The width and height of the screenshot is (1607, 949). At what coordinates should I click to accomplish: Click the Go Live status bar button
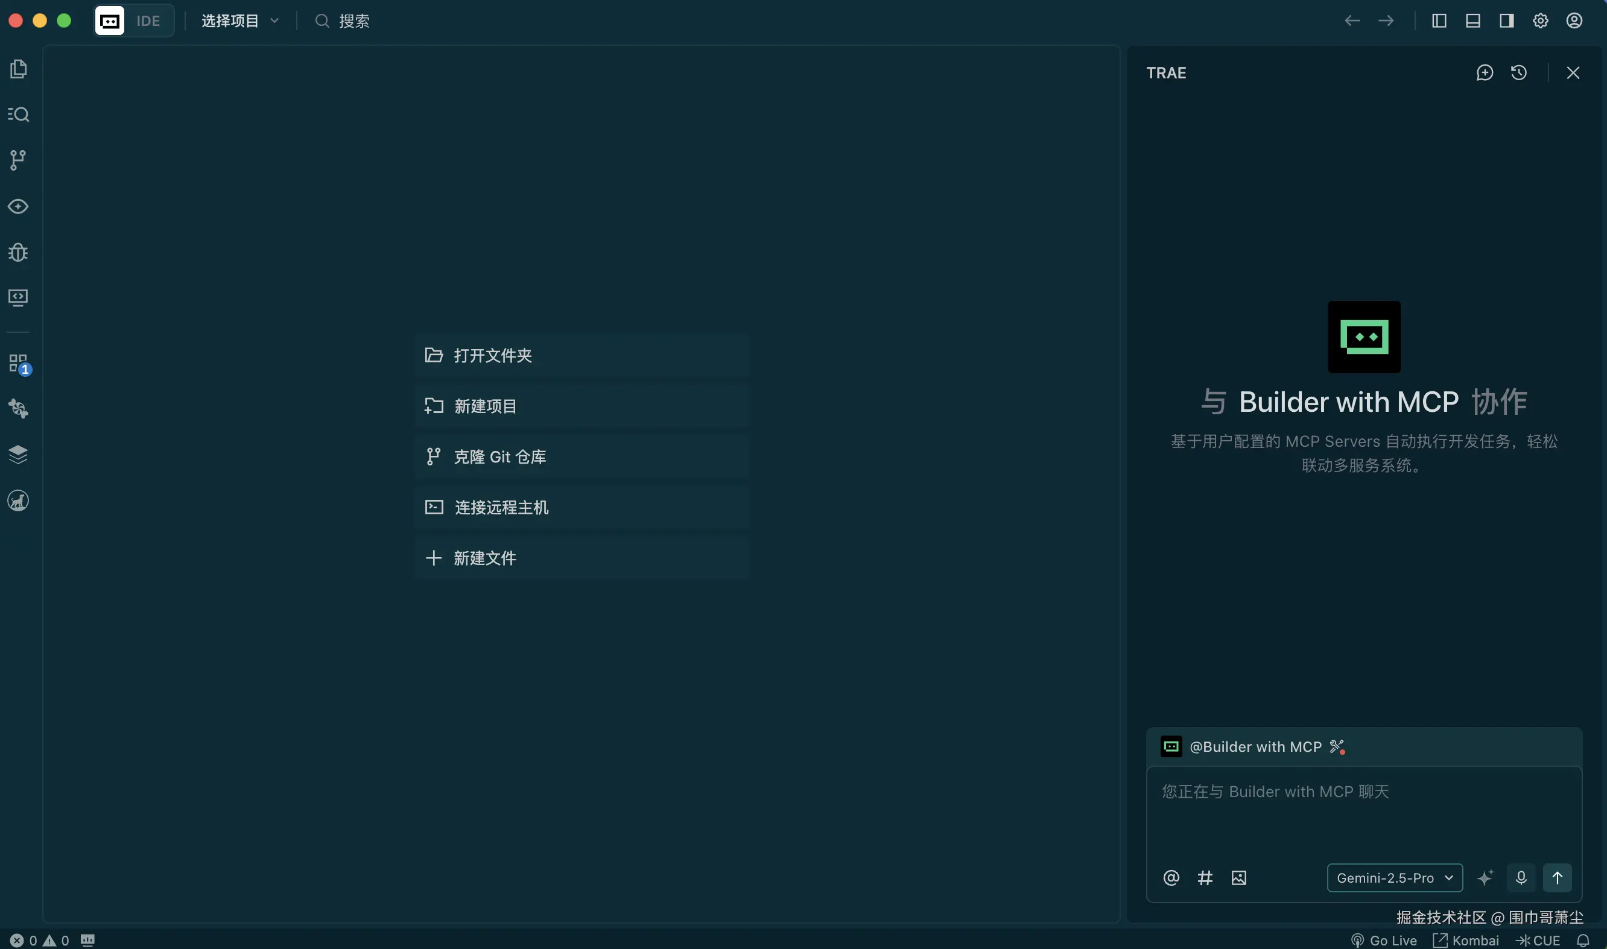[x=1384, y=940]
